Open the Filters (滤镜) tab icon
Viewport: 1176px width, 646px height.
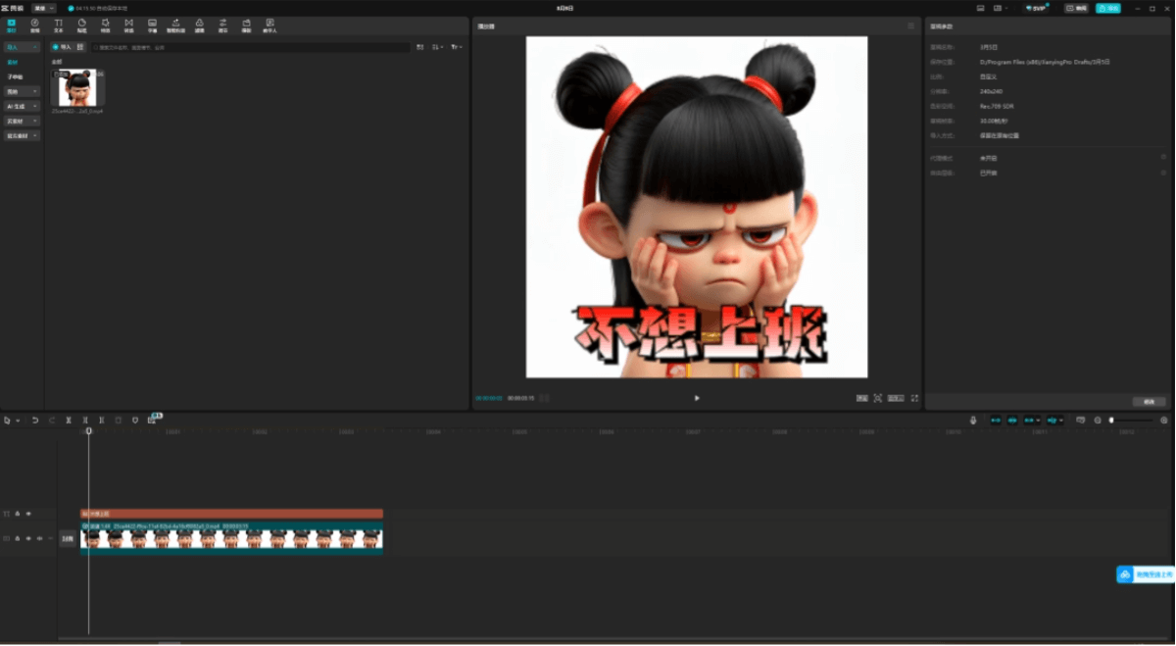tap(199, 25)
